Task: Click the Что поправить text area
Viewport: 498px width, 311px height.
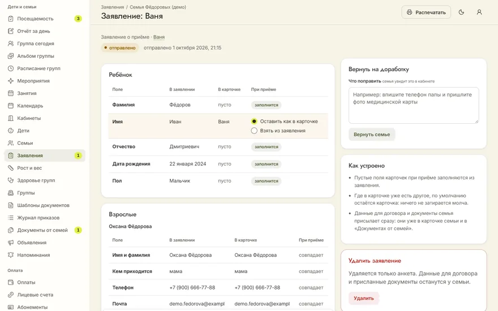Action: point(414,105)
